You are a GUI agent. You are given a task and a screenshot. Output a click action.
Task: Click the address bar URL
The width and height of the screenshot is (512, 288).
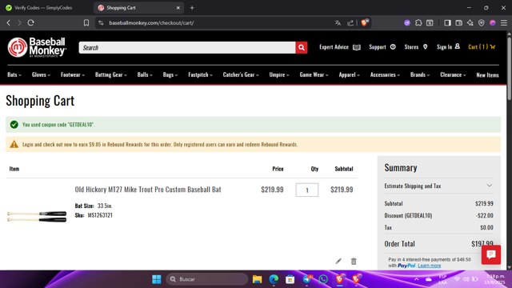[151, 23]
